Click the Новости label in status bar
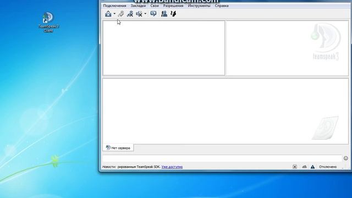This screenshot has height=198, width=352. click(x=109, y=167)
